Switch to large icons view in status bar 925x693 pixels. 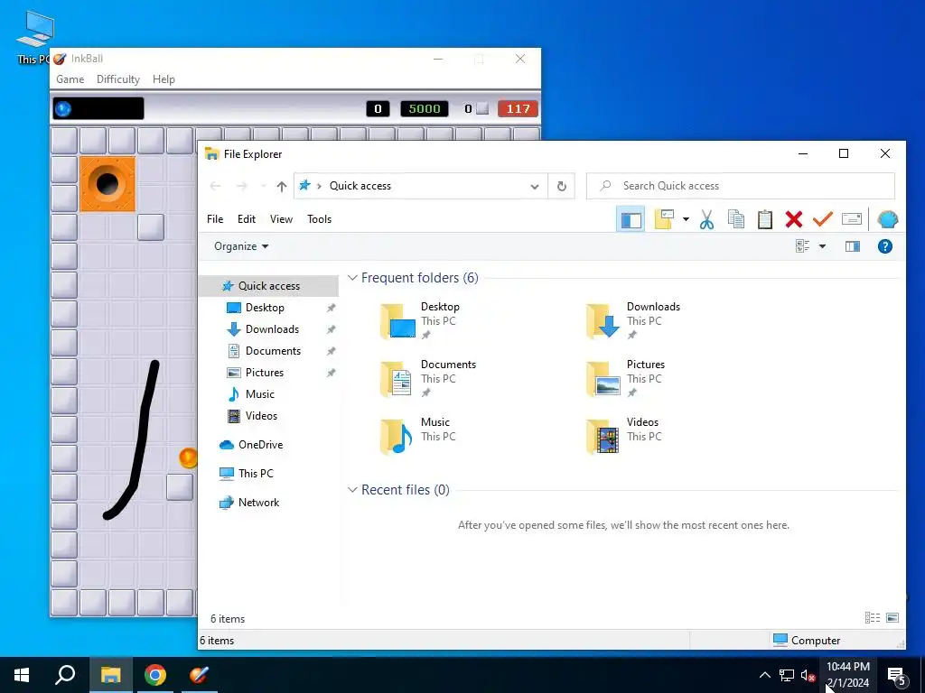892,617
